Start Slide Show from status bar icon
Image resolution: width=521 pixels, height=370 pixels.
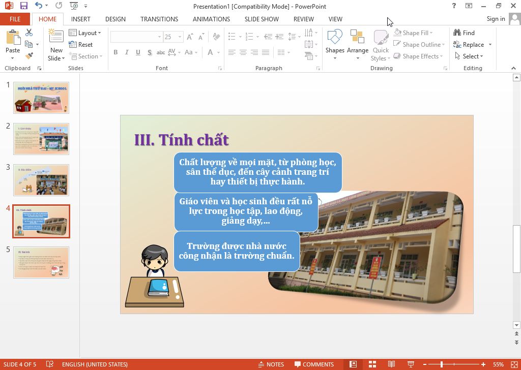411,364
